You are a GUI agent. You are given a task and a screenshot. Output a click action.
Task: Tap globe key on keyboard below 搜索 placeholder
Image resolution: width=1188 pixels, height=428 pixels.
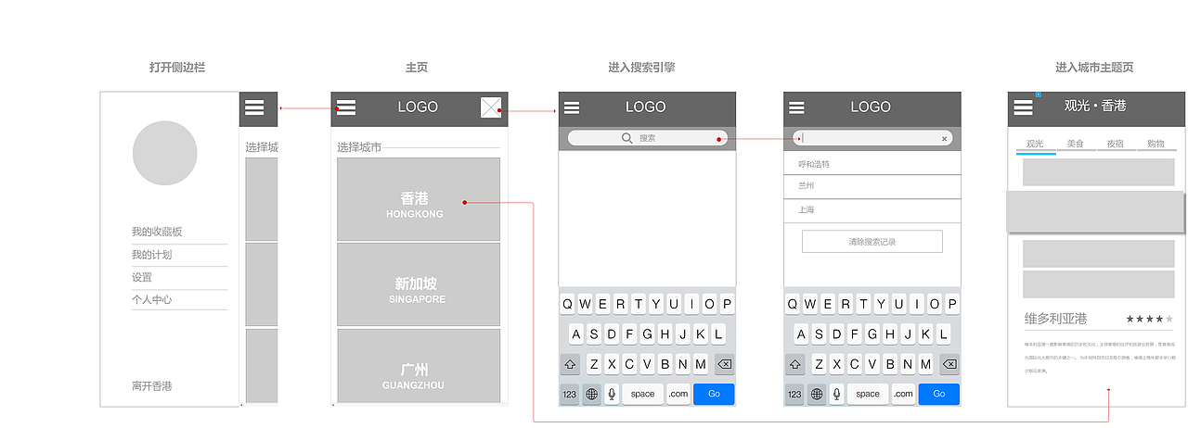pyautogui.click(x=592, y=394)
